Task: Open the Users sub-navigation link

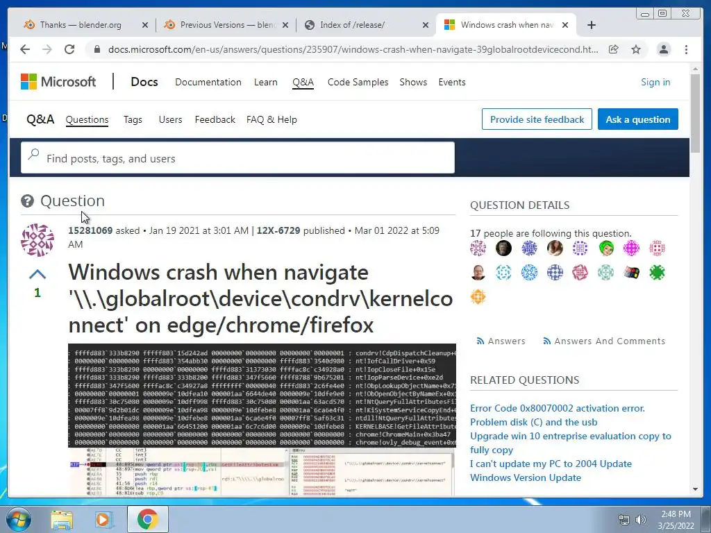Action: [171, 119]
